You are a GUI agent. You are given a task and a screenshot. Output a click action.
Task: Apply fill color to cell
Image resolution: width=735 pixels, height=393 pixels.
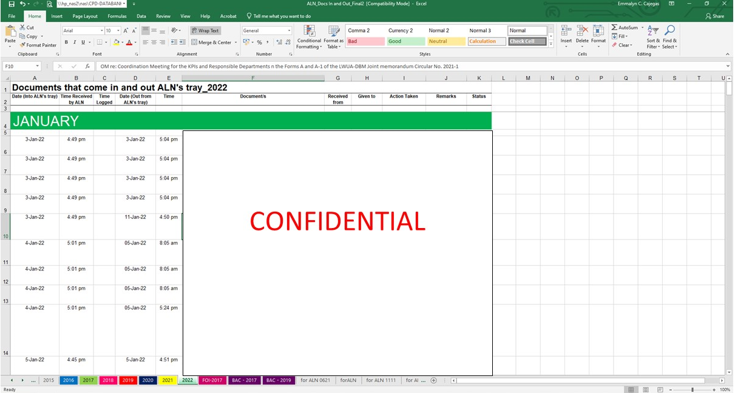[x=116, y=42]
